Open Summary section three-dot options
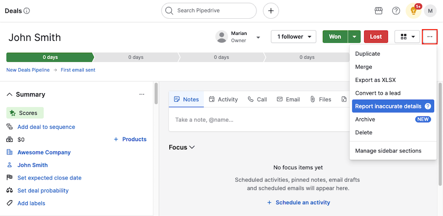The image size is (443, 216). [x=142, y=94]
